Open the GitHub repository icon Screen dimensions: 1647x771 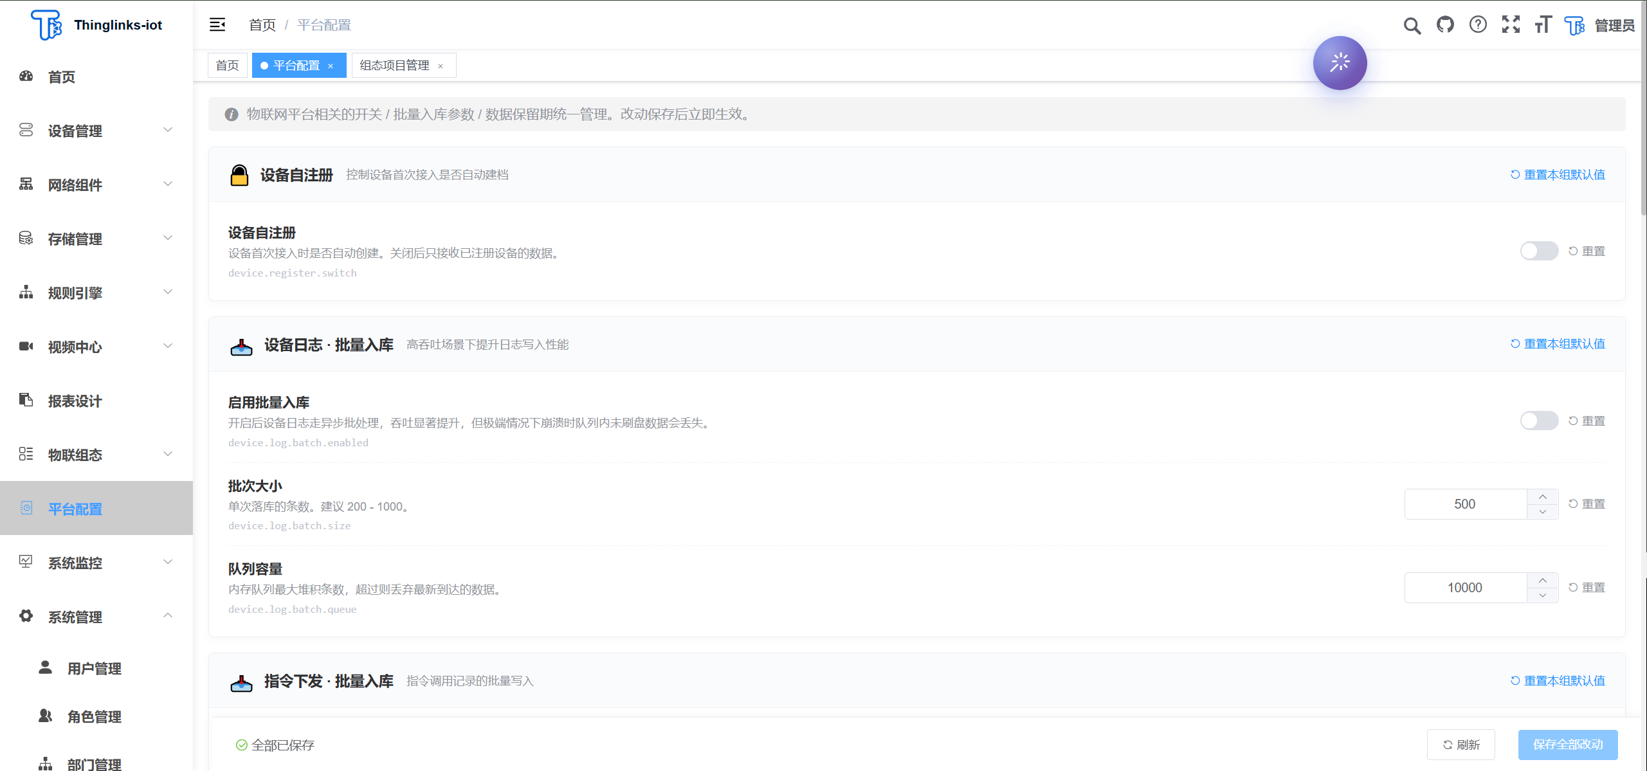1445,25
